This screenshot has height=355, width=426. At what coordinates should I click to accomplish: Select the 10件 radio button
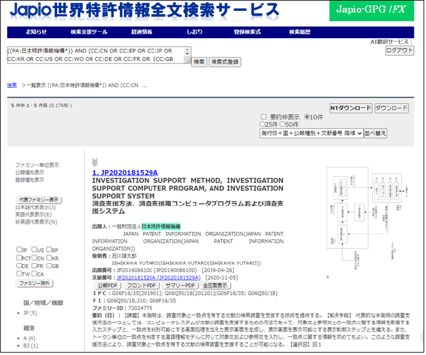click(308, 117)
